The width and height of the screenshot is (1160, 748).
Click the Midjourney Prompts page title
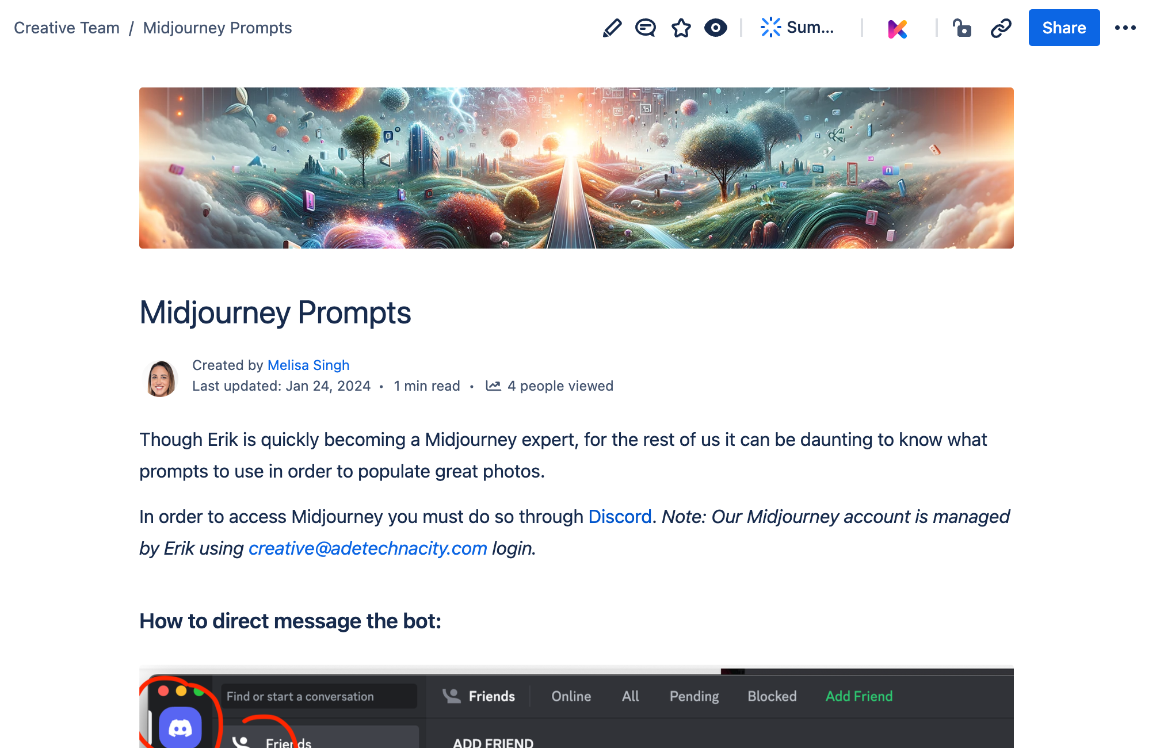(275, 313)
